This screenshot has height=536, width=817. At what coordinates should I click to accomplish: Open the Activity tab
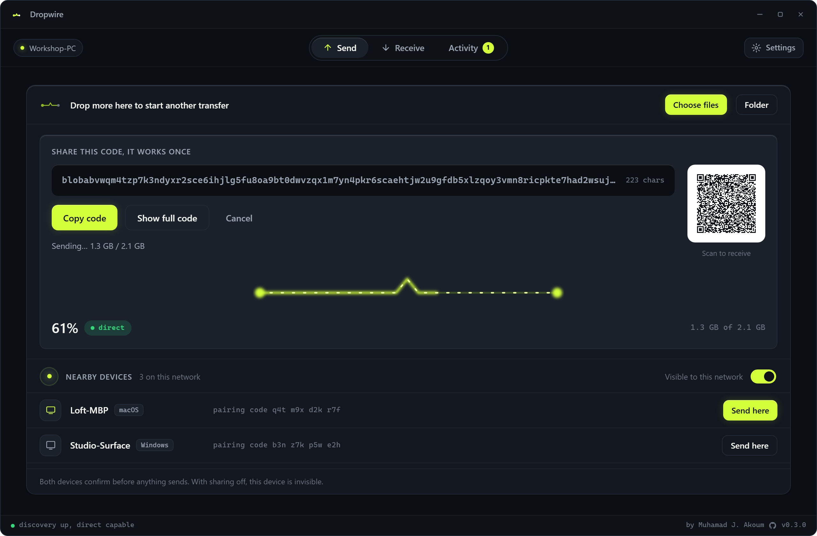(x=471, y=48)
